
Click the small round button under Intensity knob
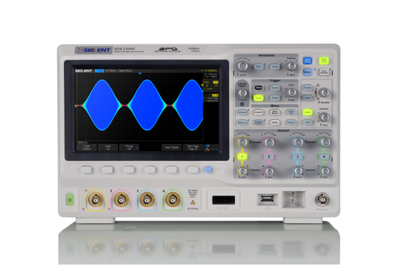pos(242,104)
